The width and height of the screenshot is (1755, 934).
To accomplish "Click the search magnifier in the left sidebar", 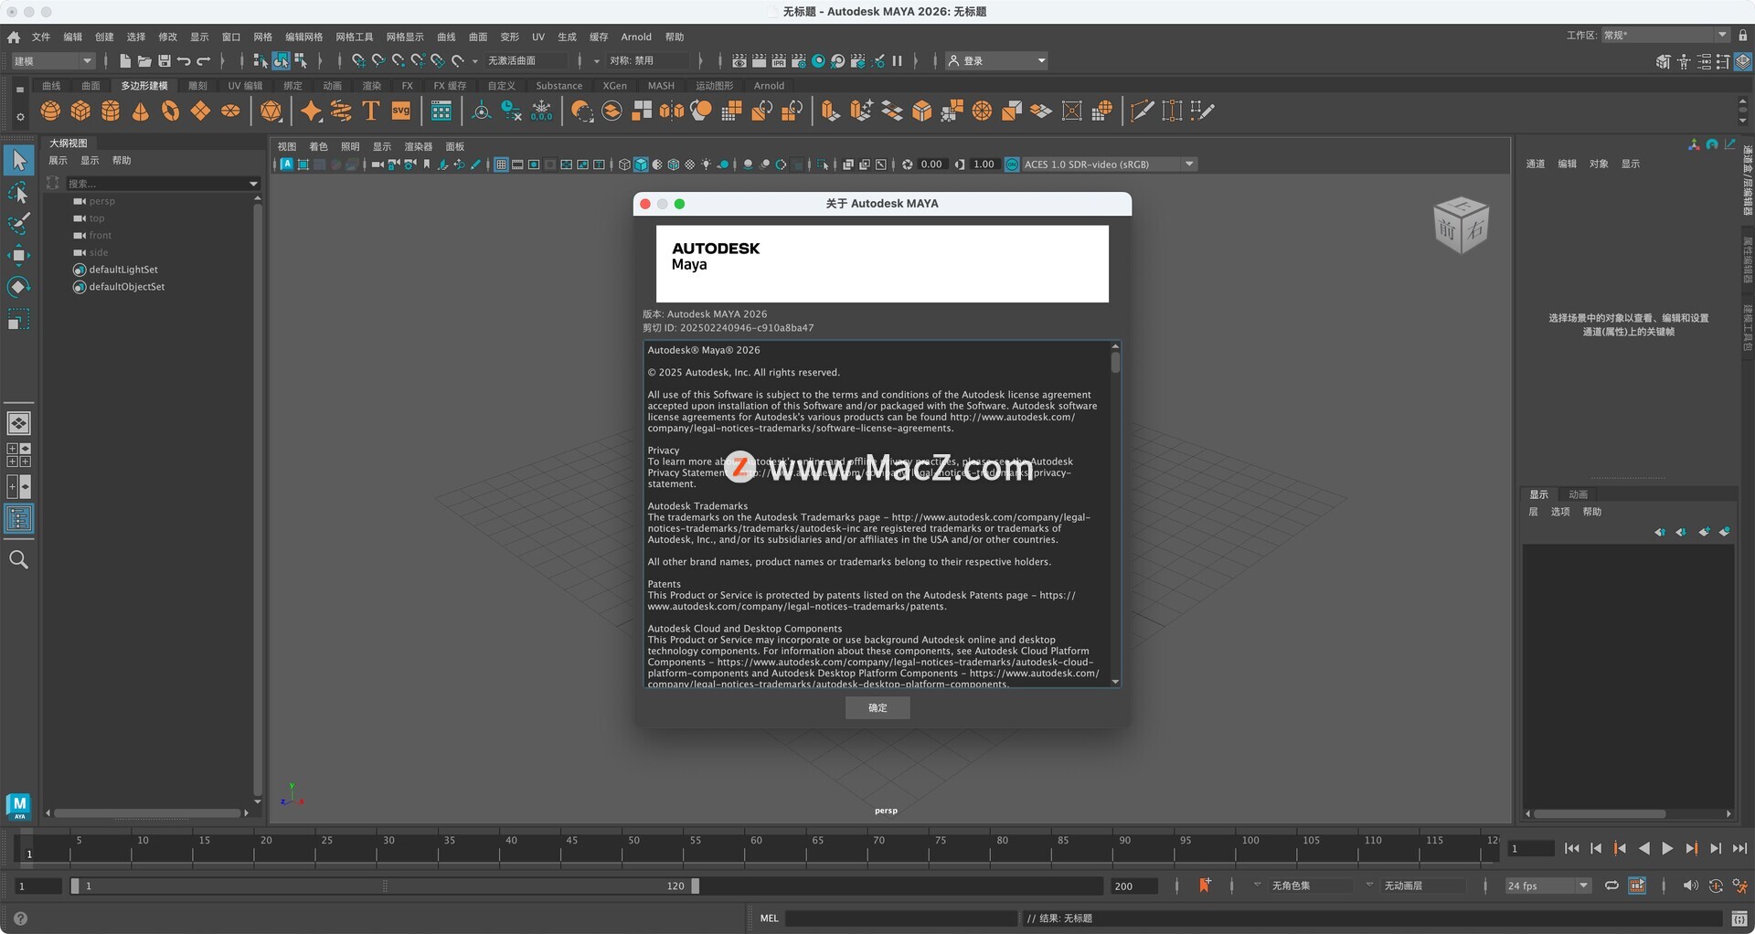I will 18,559.
